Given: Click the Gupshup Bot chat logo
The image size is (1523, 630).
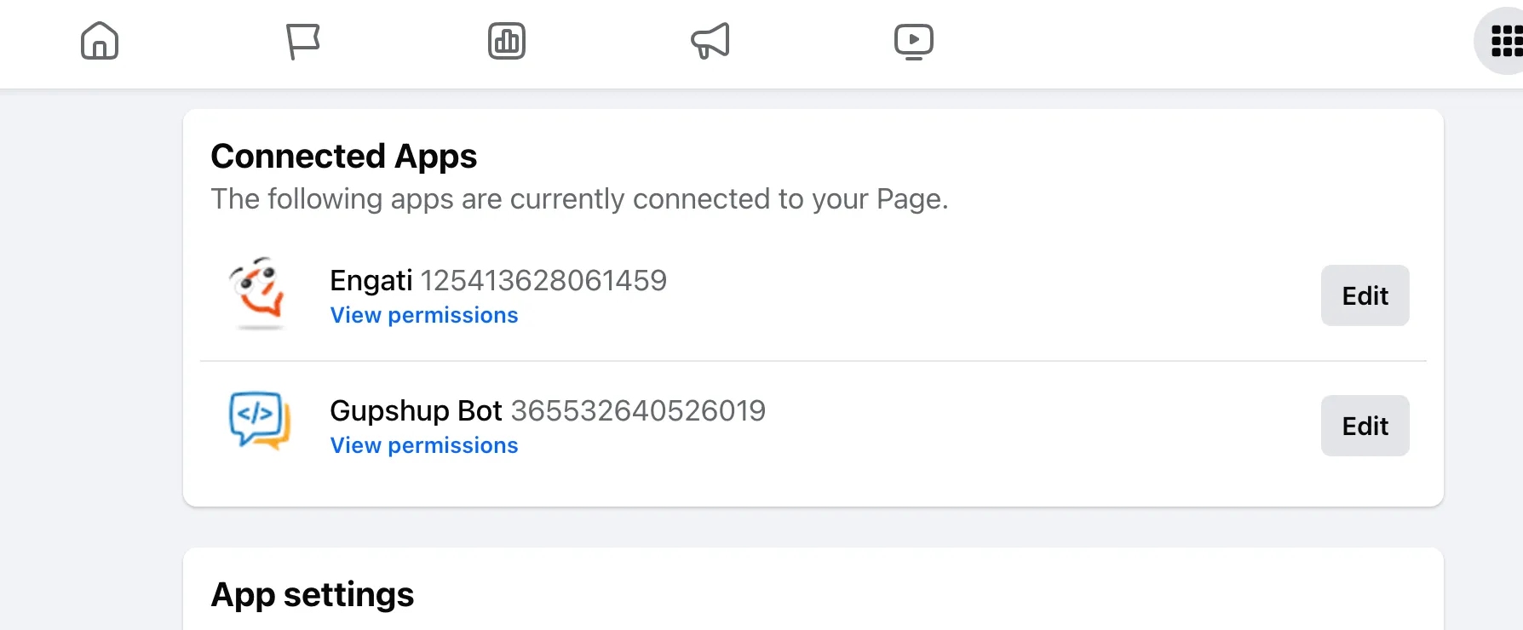Looking at the screenshot, I should tap(260, 421).
